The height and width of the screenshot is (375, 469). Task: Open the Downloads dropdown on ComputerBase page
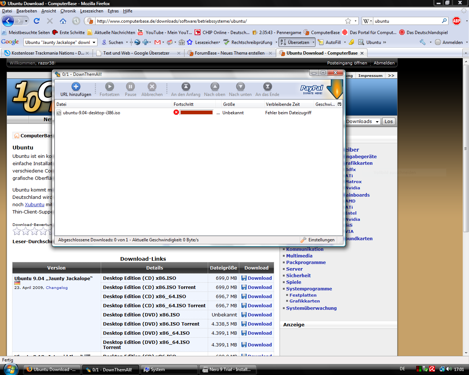(x=362, y=122)
